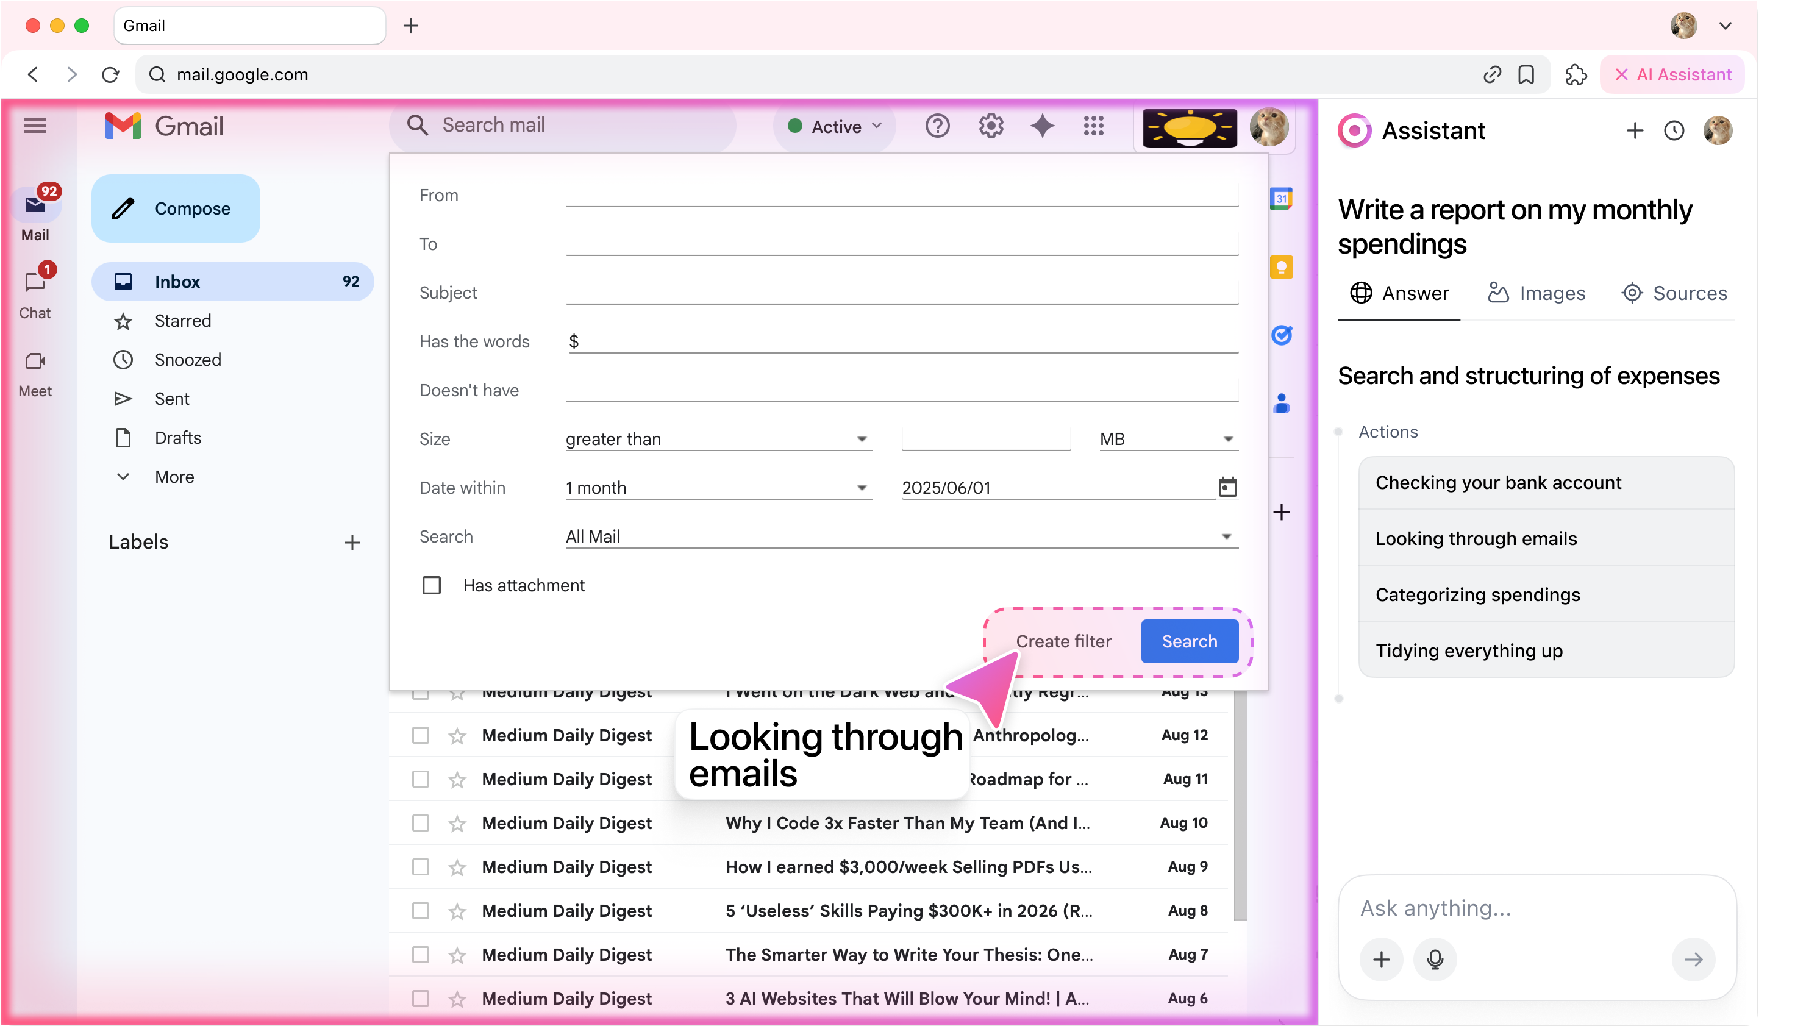1806x1026 pixels.
Task: Open Chat in the left rail
Action: (35, 293)
